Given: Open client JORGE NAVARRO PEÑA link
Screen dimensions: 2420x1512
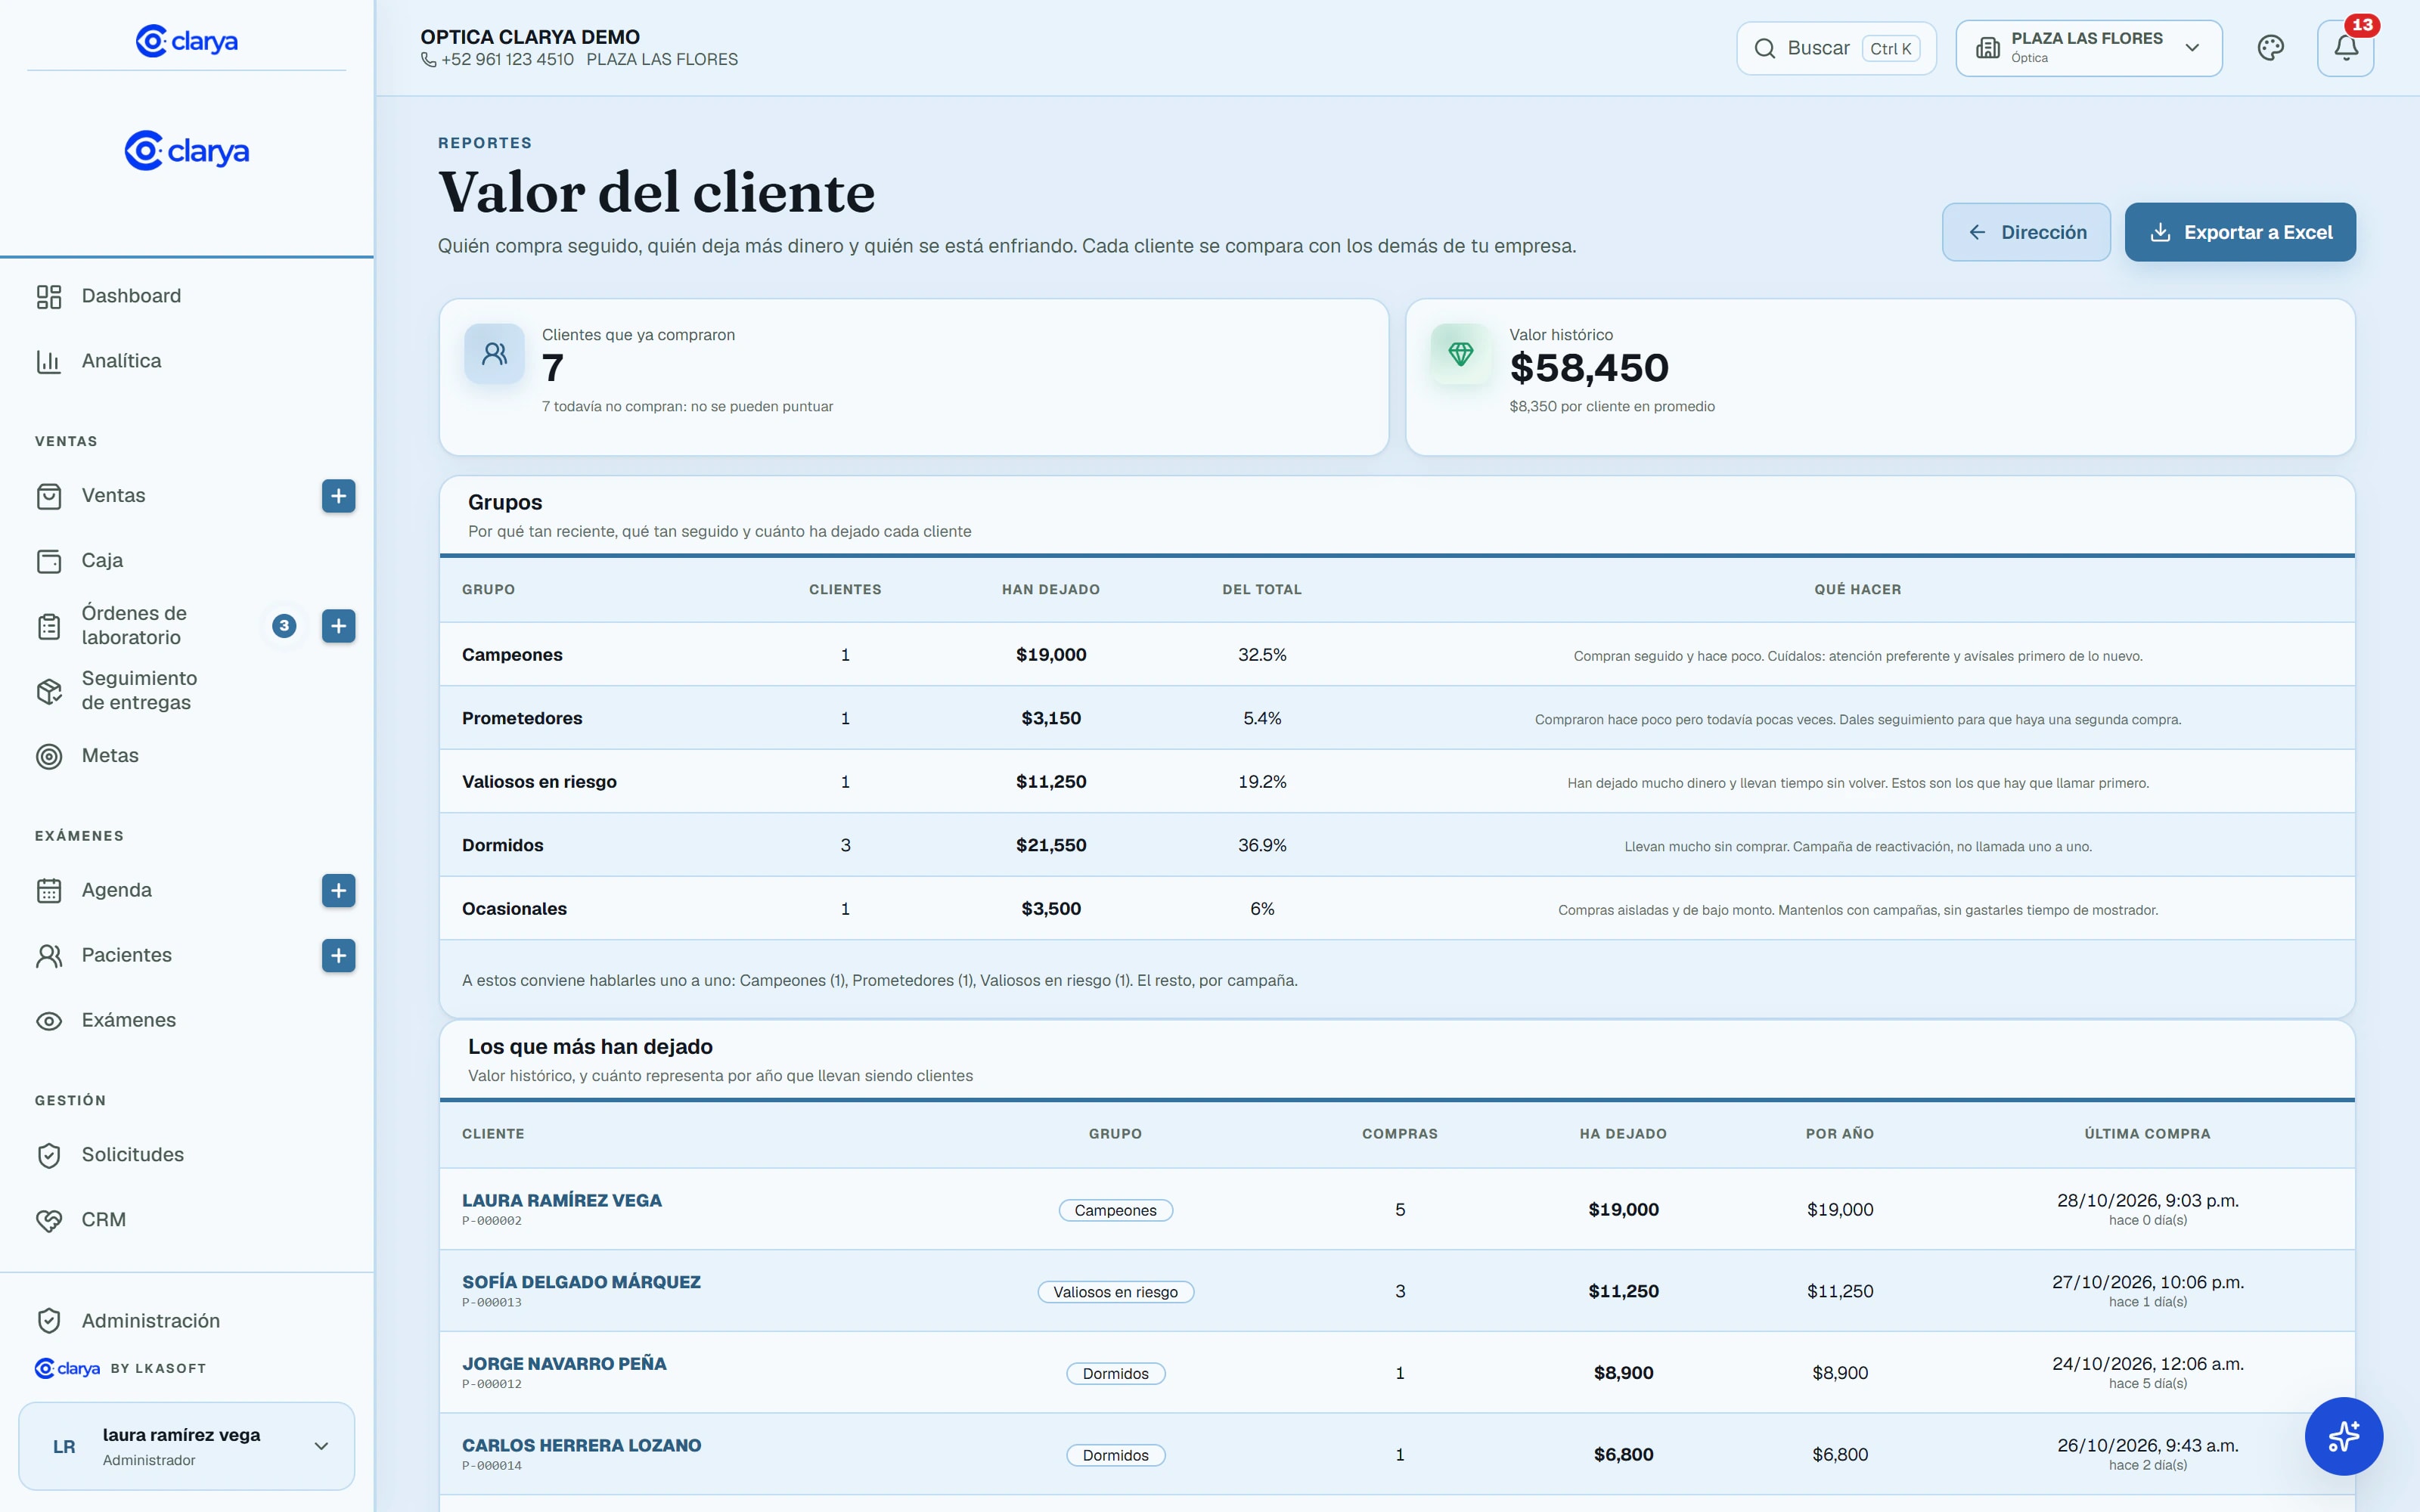Looking at the screenshot, I should (x=564, y=1364).
